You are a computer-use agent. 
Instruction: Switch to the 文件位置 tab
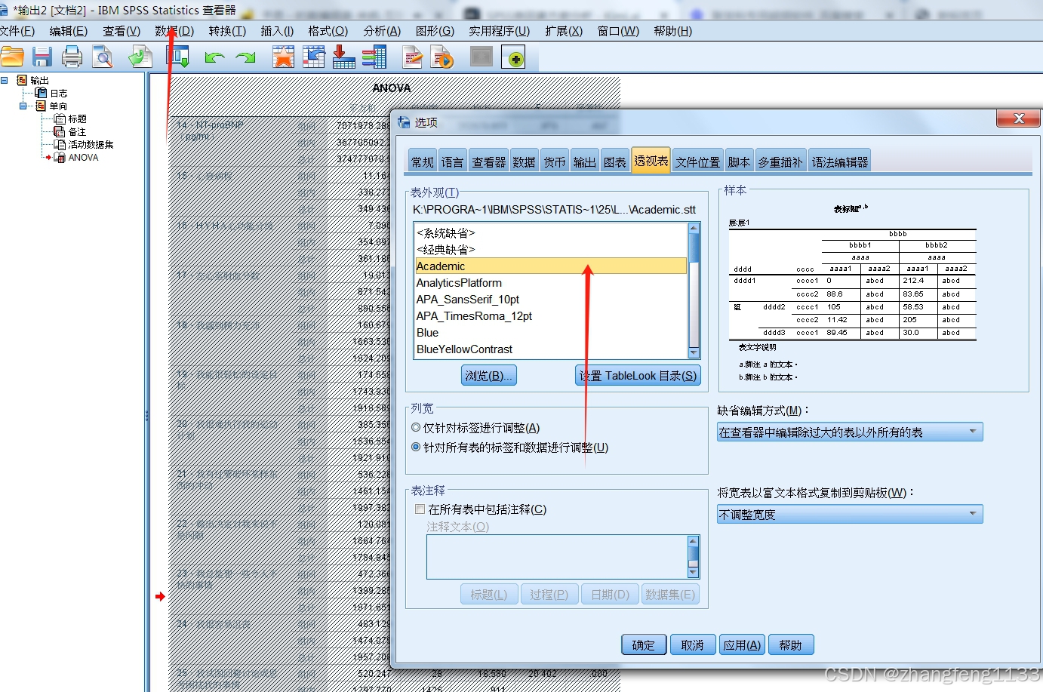coord(697,161)
